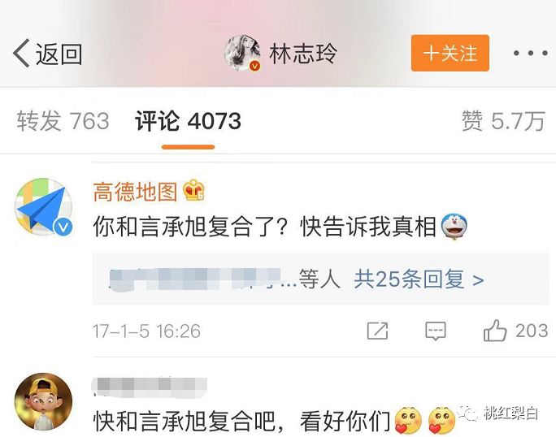Follow the account with +关注 button
The width and height of the screenshot is (556, 437).
(x=450, y=53)
